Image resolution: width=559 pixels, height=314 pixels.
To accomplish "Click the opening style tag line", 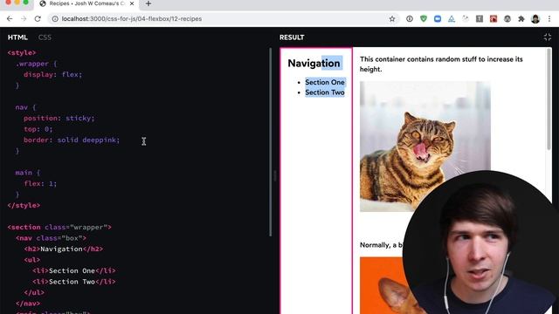I will 22,52.
